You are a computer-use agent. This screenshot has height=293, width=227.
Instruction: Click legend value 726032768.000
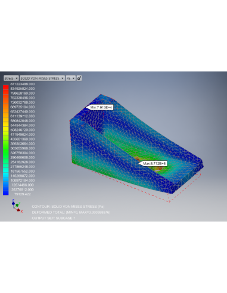click(x=23, y=102)
